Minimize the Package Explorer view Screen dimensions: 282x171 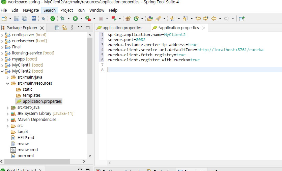80,27
